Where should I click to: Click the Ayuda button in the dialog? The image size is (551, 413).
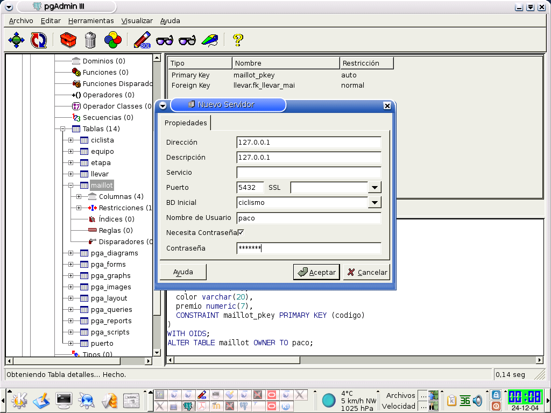183,272
